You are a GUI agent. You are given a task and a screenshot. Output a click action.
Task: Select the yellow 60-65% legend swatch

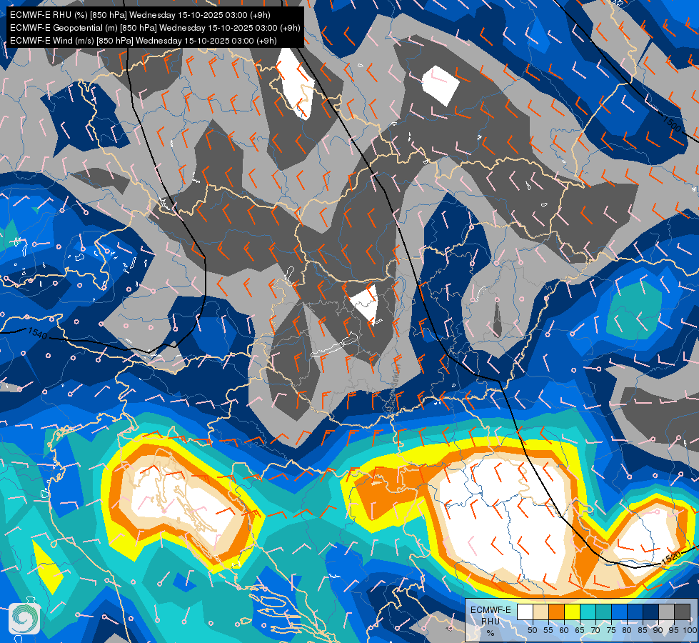pos(573,612)
